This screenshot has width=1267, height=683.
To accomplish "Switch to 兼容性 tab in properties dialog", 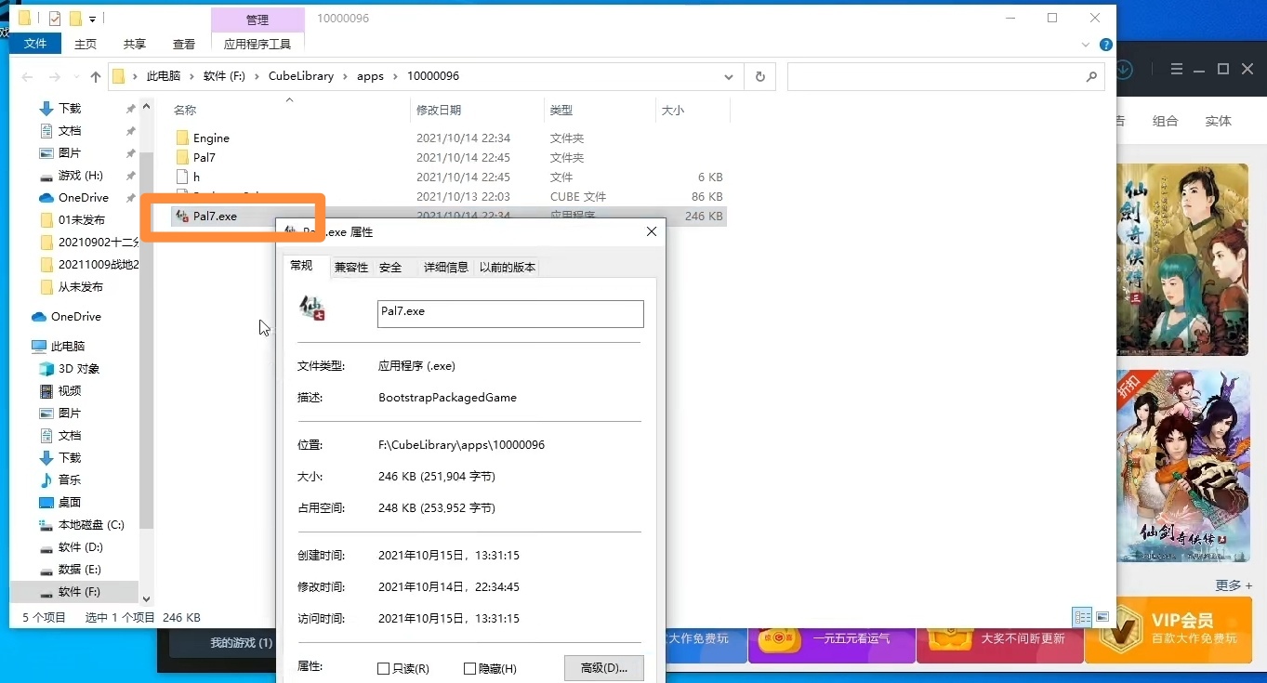I will pos(351,267).
